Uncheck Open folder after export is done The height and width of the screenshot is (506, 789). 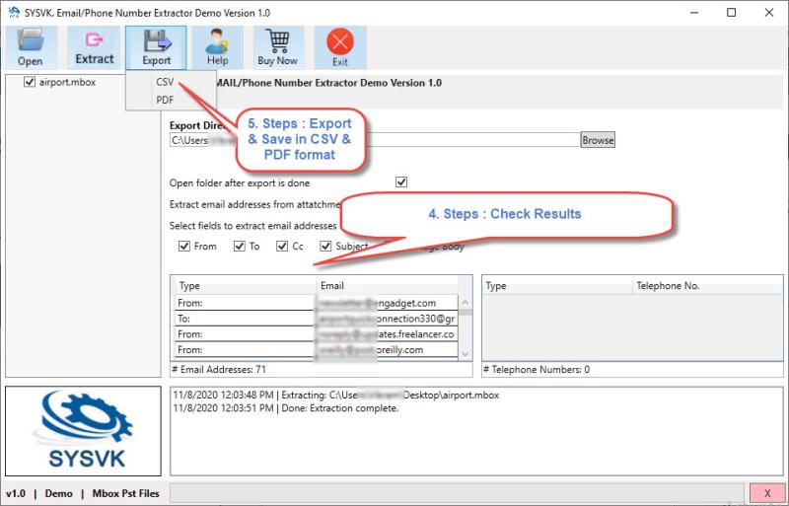click(401, 181)
